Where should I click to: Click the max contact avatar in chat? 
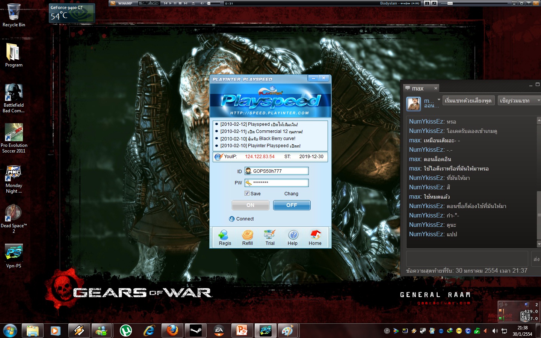414,104
